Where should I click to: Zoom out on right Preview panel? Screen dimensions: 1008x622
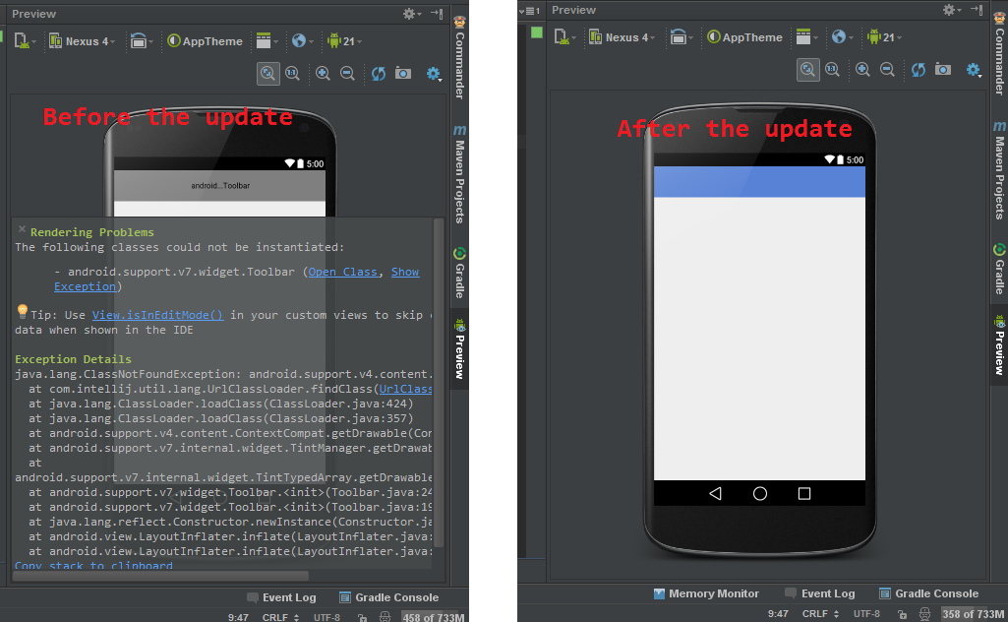click(887, 70)
